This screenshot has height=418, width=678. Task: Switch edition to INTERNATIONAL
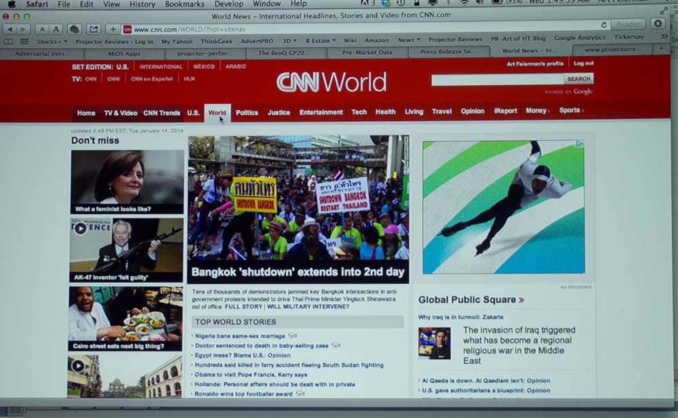pyautogui.click(x=161, y=66)
